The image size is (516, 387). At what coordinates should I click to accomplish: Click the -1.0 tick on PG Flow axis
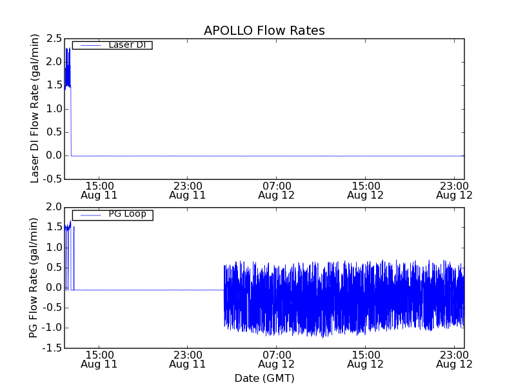pyautogui.click(x=52, y=328)
